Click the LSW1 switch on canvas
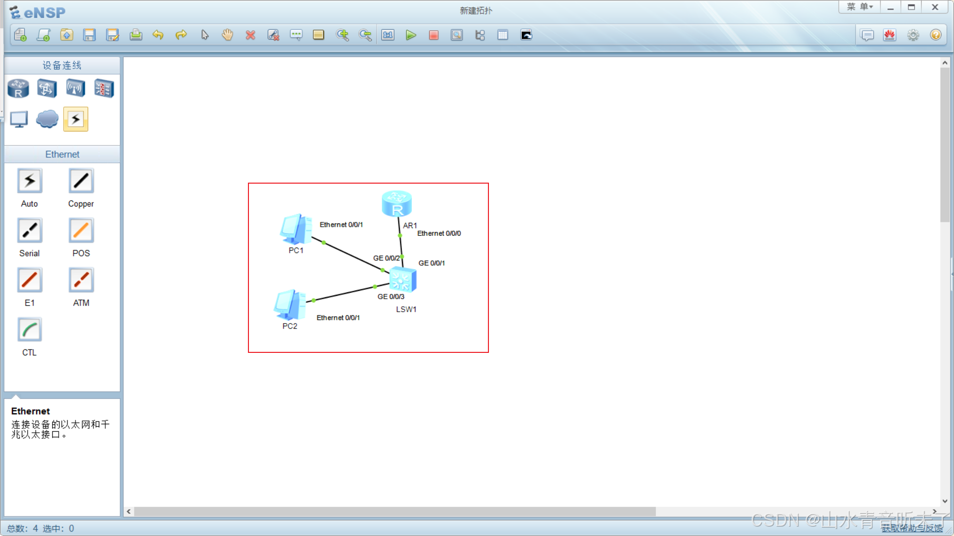954x536 pixels. 402,280
